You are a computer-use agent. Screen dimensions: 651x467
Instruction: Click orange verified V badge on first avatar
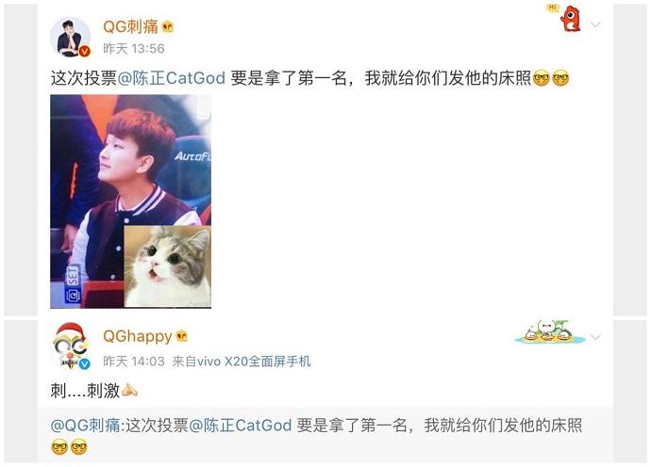84,51
